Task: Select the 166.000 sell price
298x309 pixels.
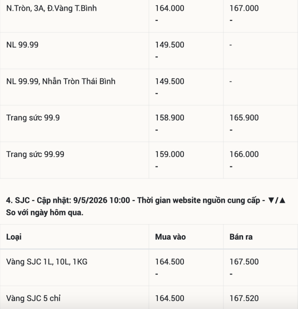Action: (x=244, y=154)
